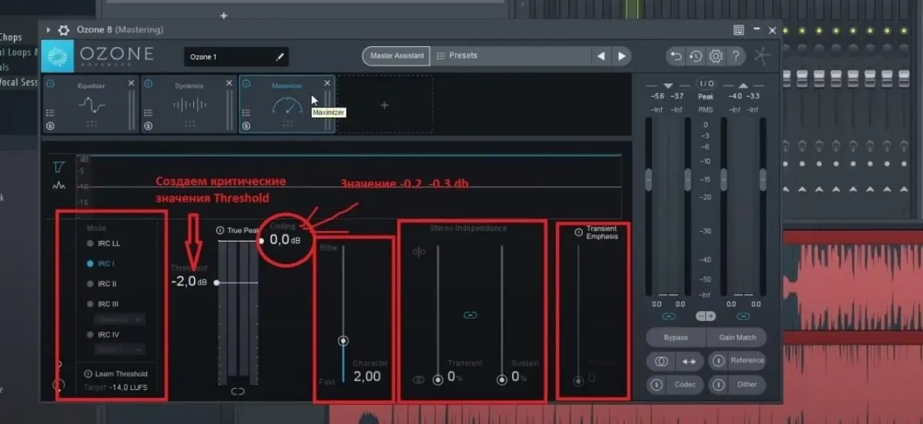Open the Equalizer module preset list icon
The image size is (923, 424).
50,113
